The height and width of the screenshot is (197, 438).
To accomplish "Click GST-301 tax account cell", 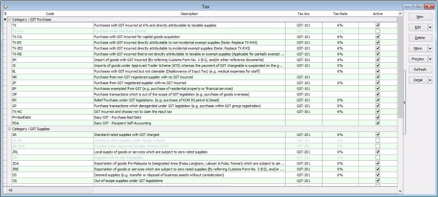I will pyautogui.click(x=304, y=112).
